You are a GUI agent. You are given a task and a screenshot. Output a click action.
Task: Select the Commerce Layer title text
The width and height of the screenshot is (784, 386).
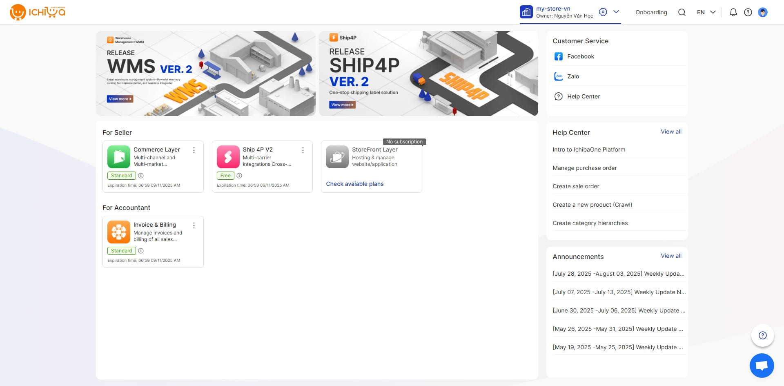tap(156, 149)
